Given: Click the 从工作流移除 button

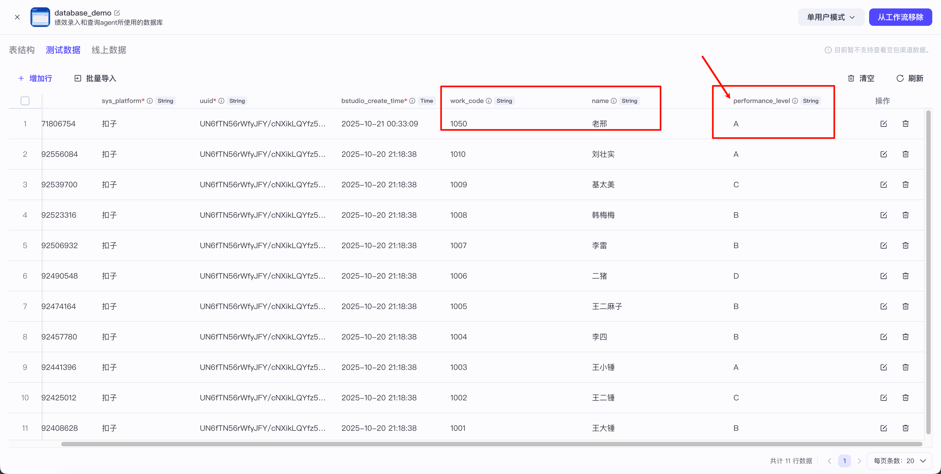Looking at the screenshot, I should [x=900, y=17].
